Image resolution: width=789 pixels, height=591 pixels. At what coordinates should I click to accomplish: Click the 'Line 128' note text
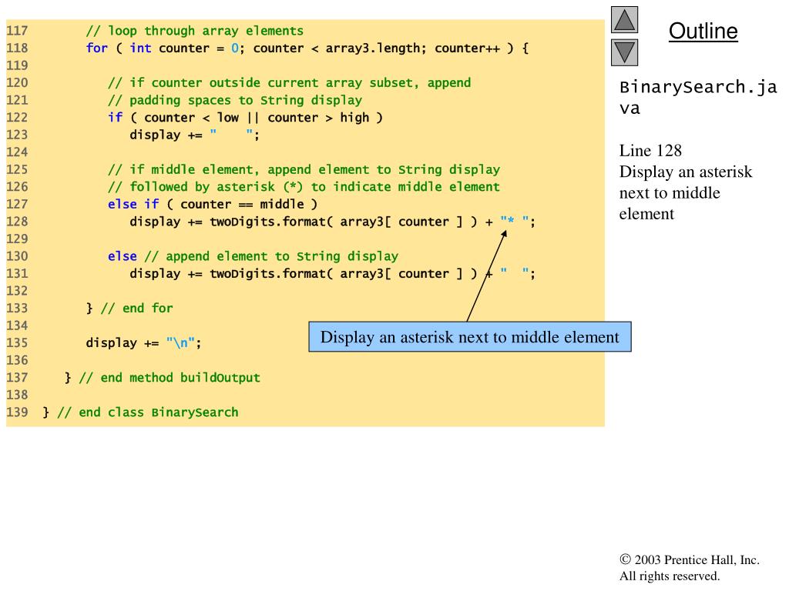650,150
